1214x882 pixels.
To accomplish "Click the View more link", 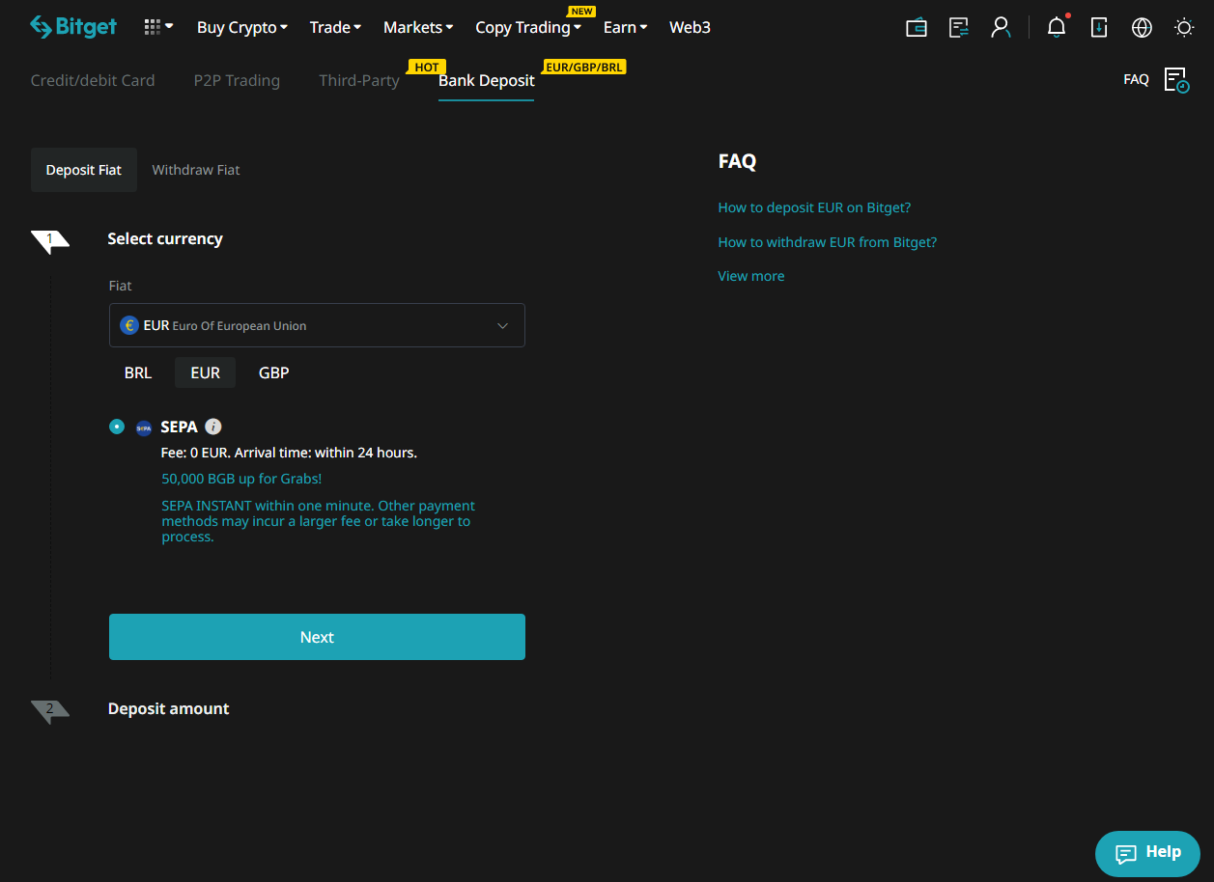I will (751, 276).
